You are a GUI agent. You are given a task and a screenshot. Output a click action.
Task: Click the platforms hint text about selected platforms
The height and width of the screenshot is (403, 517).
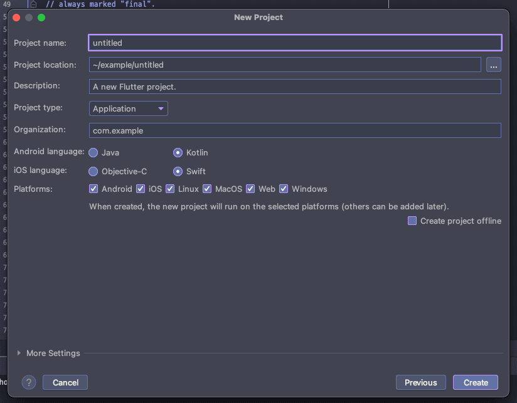point(269,206)
